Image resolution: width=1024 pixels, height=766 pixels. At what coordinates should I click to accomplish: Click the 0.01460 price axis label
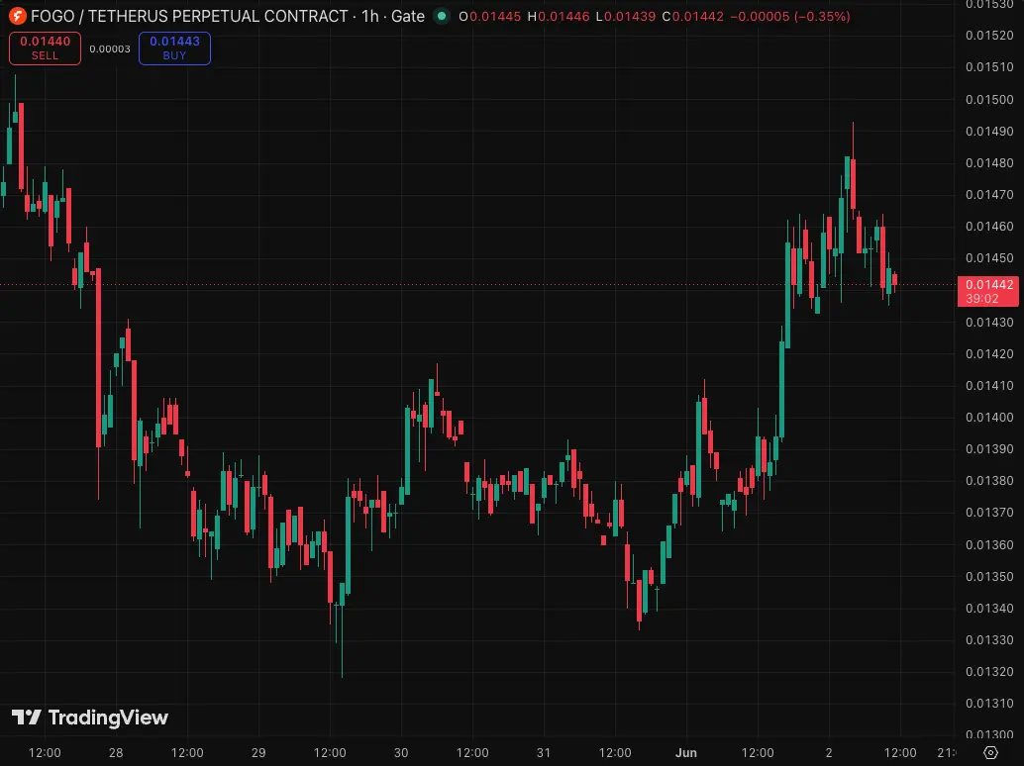989,226
